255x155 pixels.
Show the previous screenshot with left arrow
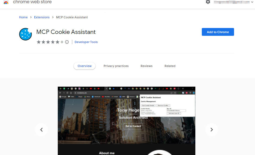(41, 130)
